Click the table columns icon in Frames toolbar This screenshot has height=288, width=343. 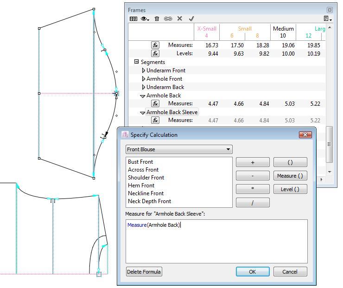(x=133, y=19)
